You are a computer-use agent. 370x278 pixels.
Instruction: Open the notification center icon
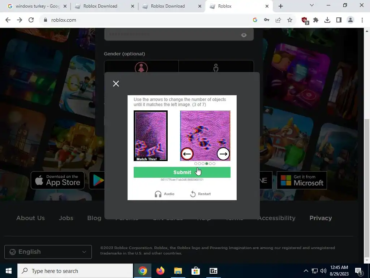359,271
